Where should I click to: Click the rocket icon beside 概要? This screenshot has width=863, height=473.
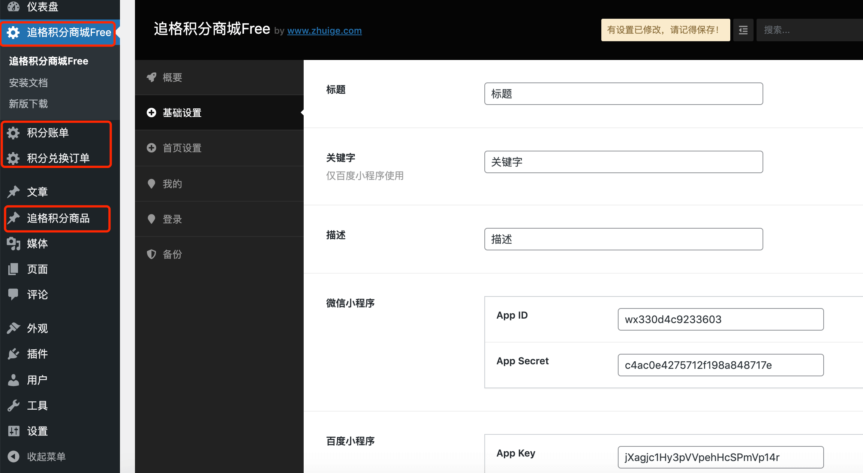tap(151, 77)
